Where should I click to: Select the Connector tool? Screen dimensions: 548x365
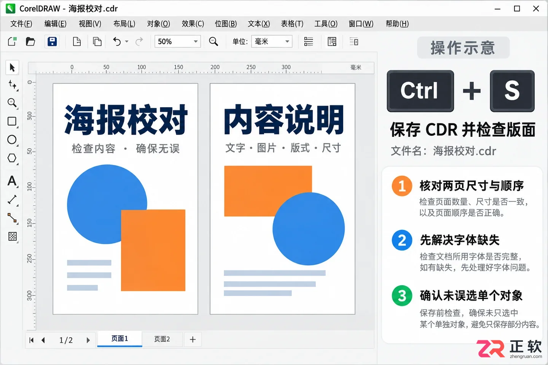[12, 218]
